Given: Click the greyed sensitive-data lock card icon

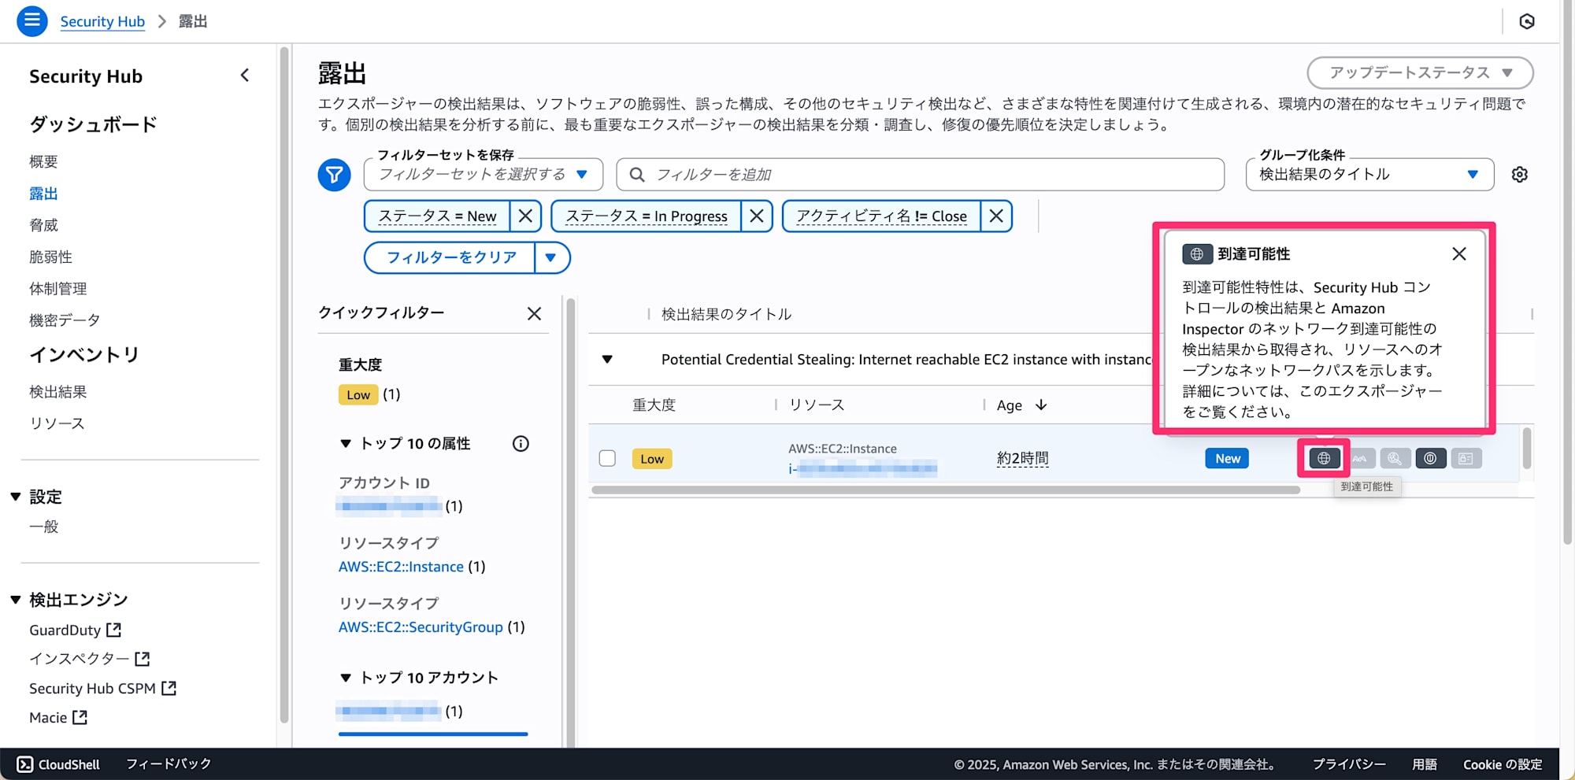Looking at the screenshot, I should coord(1466,458).
